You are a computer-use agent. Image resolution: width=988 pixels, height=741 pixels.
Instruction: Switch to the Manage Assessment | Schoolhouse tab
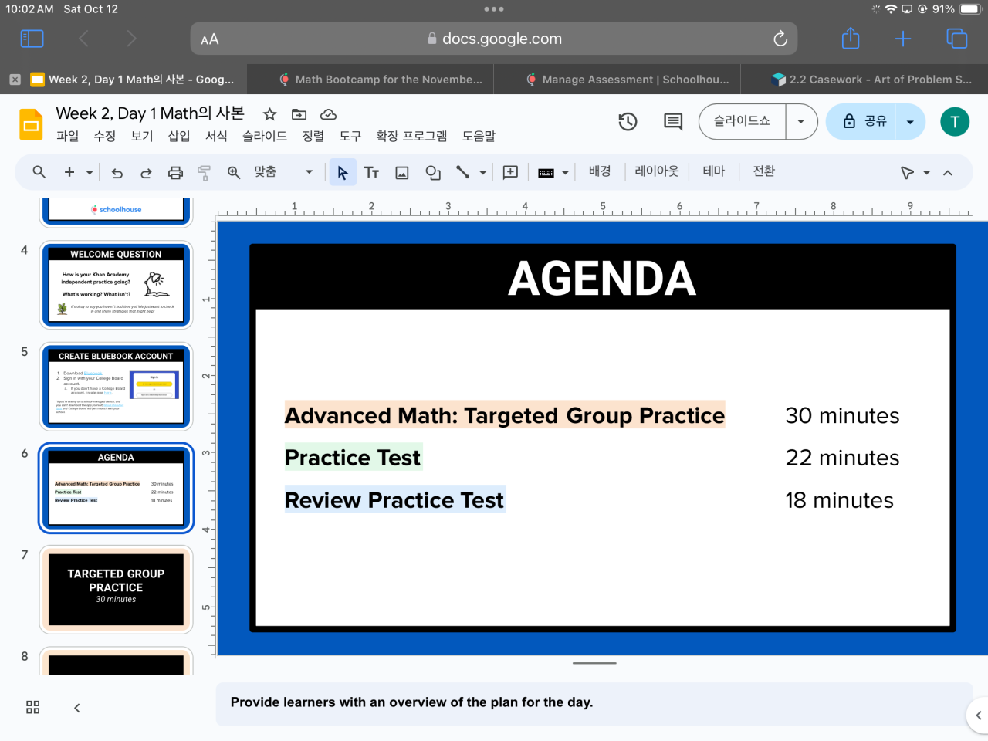tap(628, 80)
